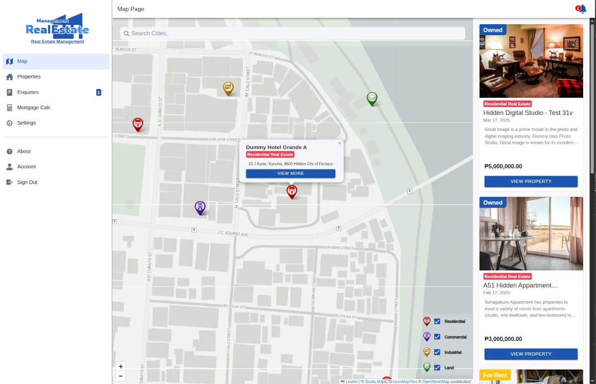Go to Properties page
This screenshot has width=596, height=384.
point(56,77)
